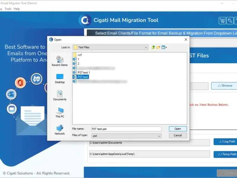Screen dimensions: 237x178
Task: Click the Office 365 icon in illustration
Action: 20,83
